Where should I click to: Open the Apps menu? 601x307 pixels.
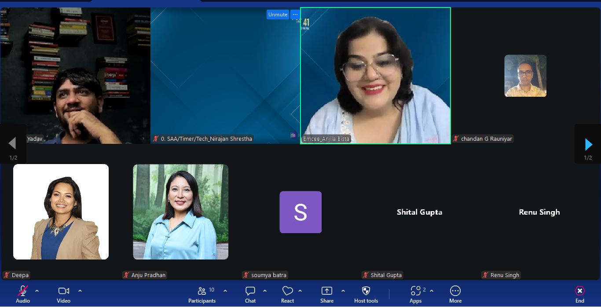[415, 291]
